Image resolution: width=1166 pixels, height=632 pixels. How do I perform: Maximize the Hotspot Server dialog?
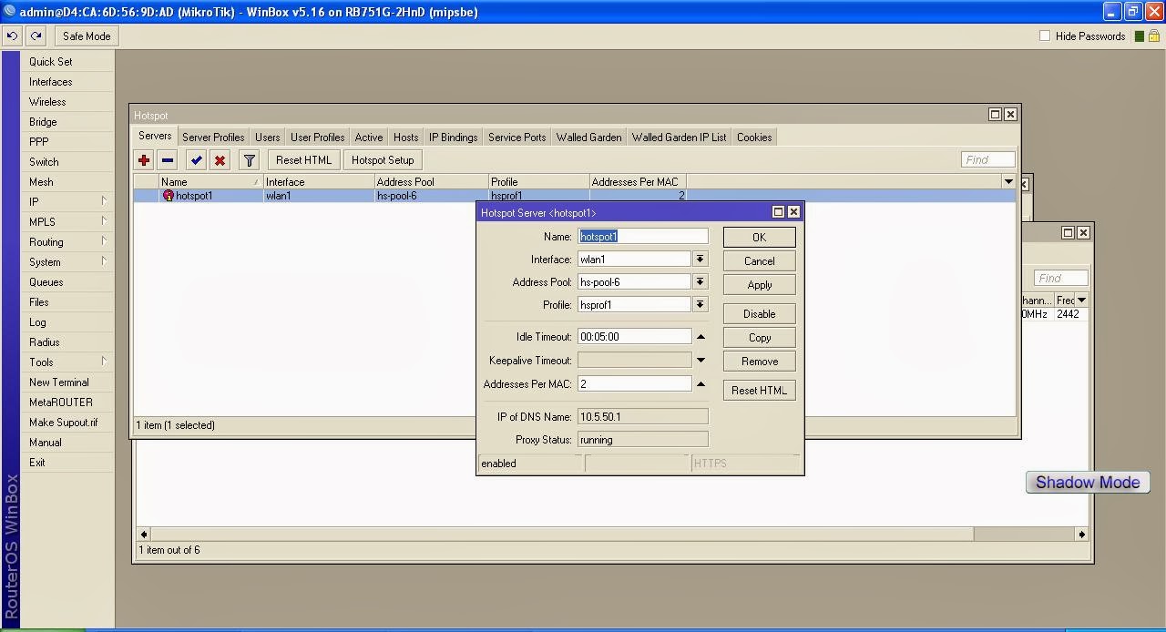pyautogui.click(x=778, y=212)
